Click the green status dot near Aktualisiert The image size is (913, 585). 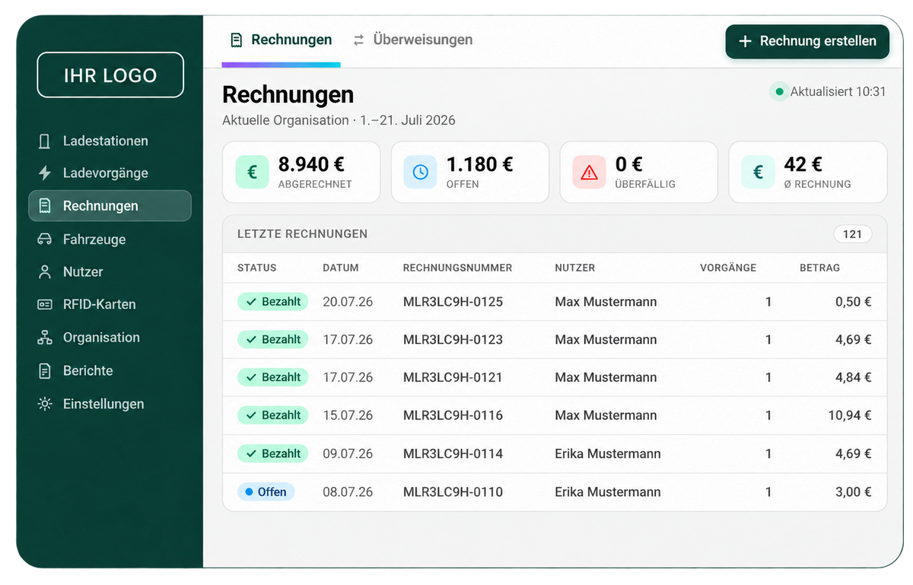point(778,92)
